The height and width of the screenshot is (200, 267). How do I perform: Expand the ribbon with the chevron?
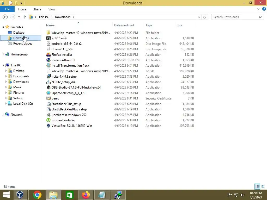click(258, 9)
